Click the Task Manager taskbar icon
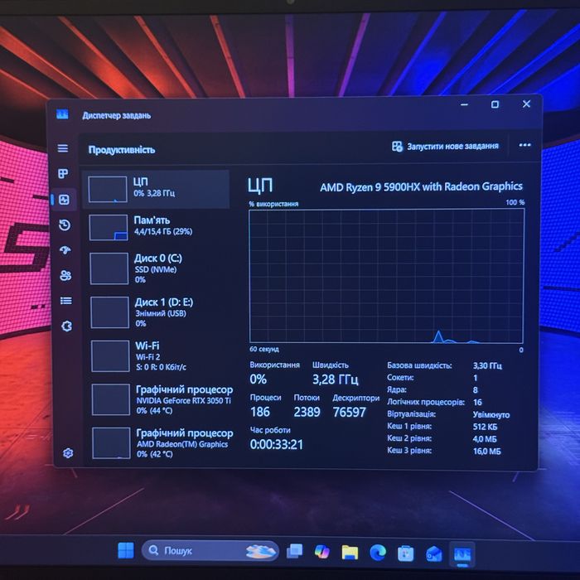Viewport: 580px width, 580px height. coord(462,554)
